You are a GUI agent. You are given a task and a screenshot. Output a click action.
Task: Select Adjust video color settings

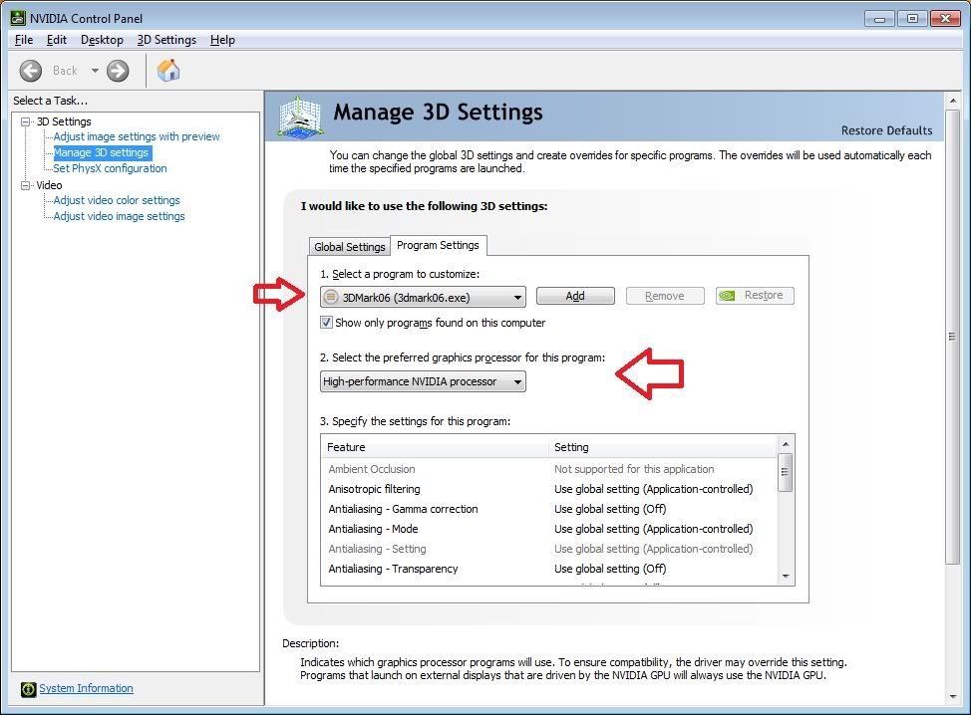(117, 200)
